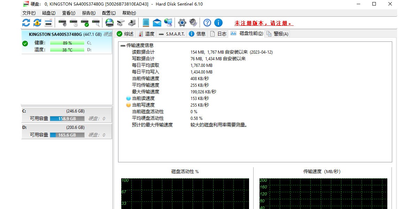Open the 报告(R) menu
This screenshot has width=418, height=209.
coord(88,13)
